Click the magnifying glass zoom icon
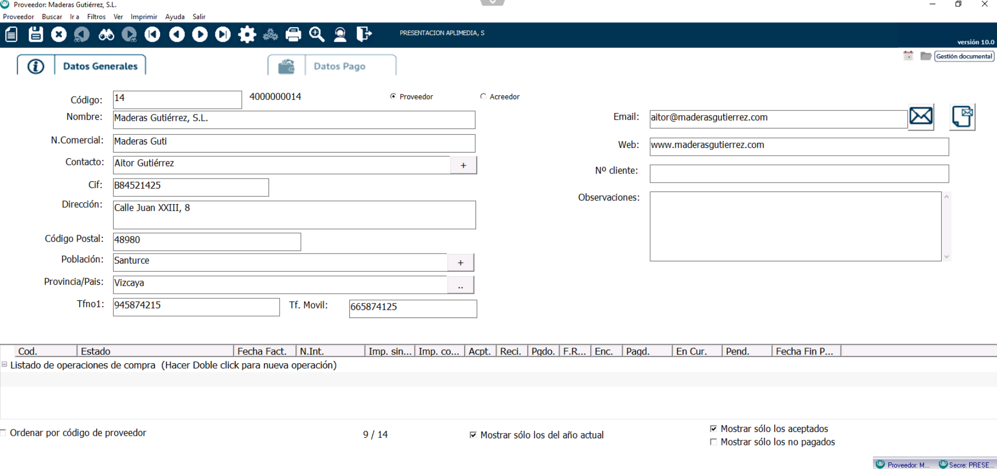The height and width of the screenshot is (469, 997). 317,34
